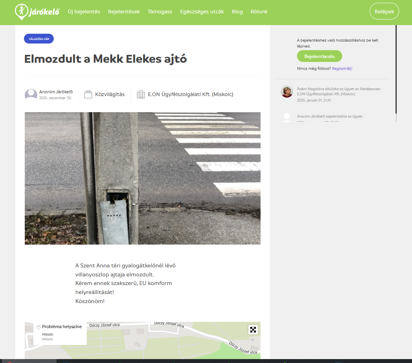The height and width of the screenshot is (363, 412).
Task: Click the map location pin icon
Action: tap(38, 327)
